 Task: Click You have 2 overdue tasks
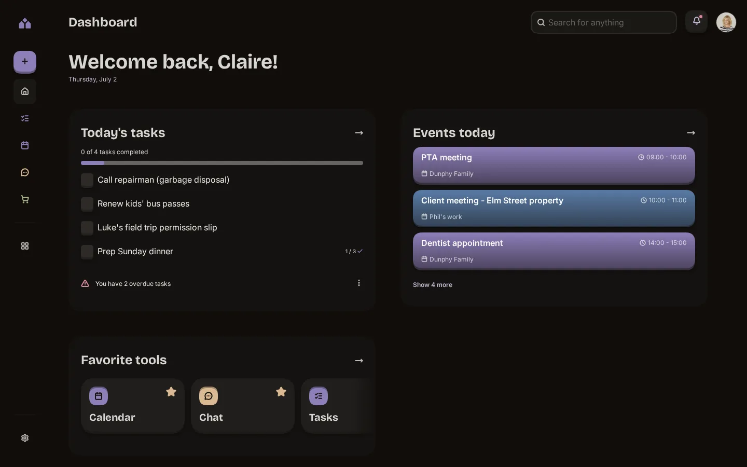click(133, 284)
